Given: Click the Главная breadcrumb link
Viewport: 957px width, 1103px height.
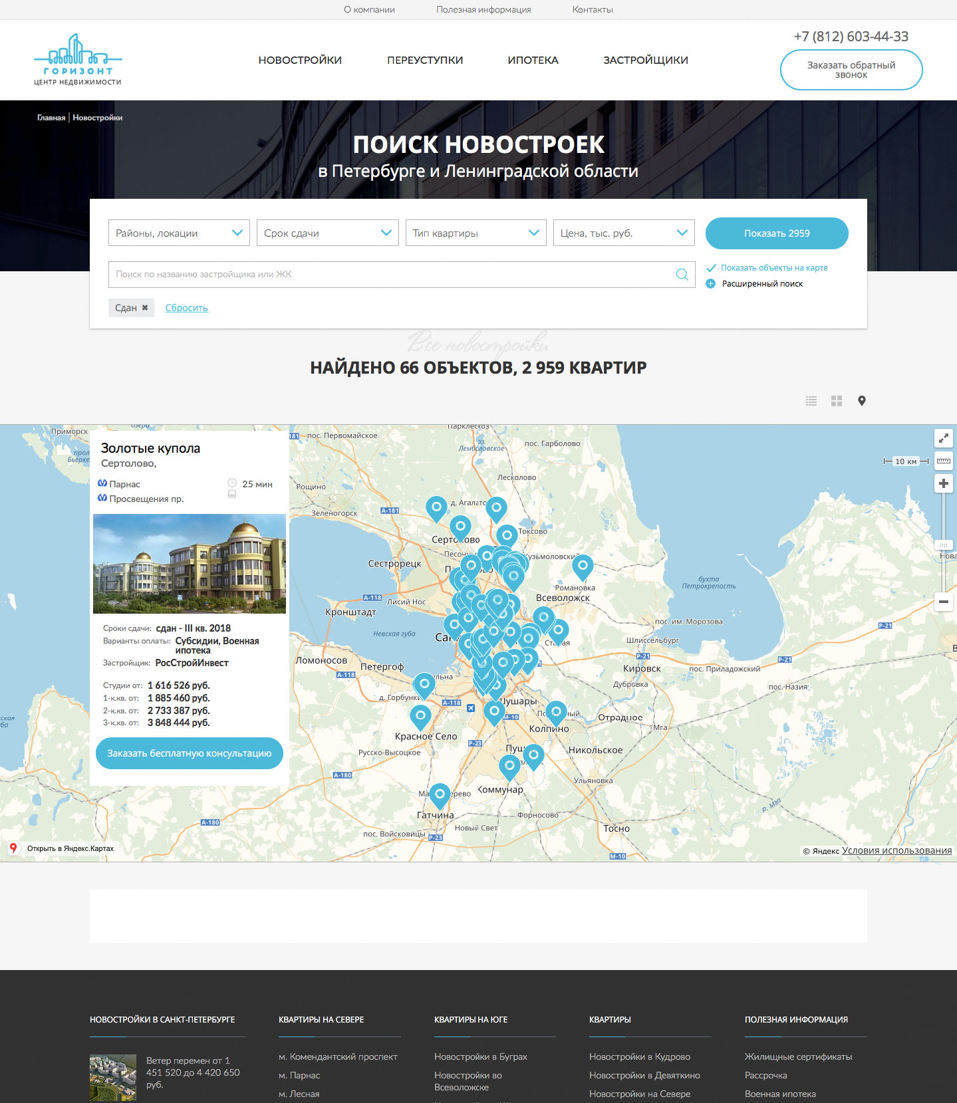Looking at the screenshot, I should pyautogui.click(x=51, y=118).
